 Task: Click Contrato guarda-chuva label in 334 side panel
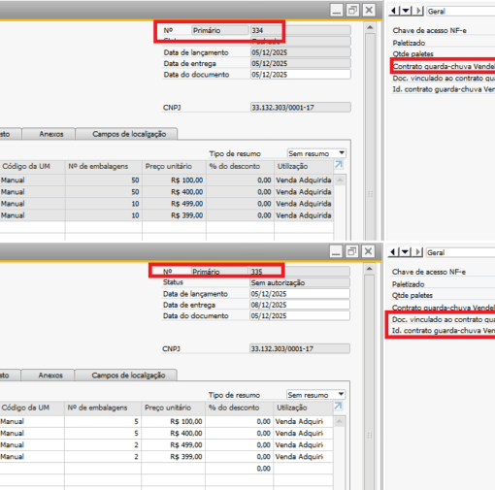pos(444,67)
